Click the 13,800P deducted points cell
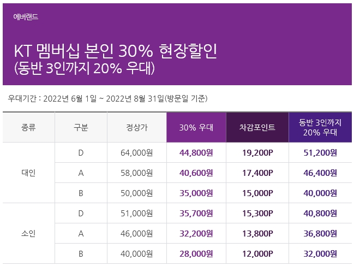354x266 pixels. [257, 234]
